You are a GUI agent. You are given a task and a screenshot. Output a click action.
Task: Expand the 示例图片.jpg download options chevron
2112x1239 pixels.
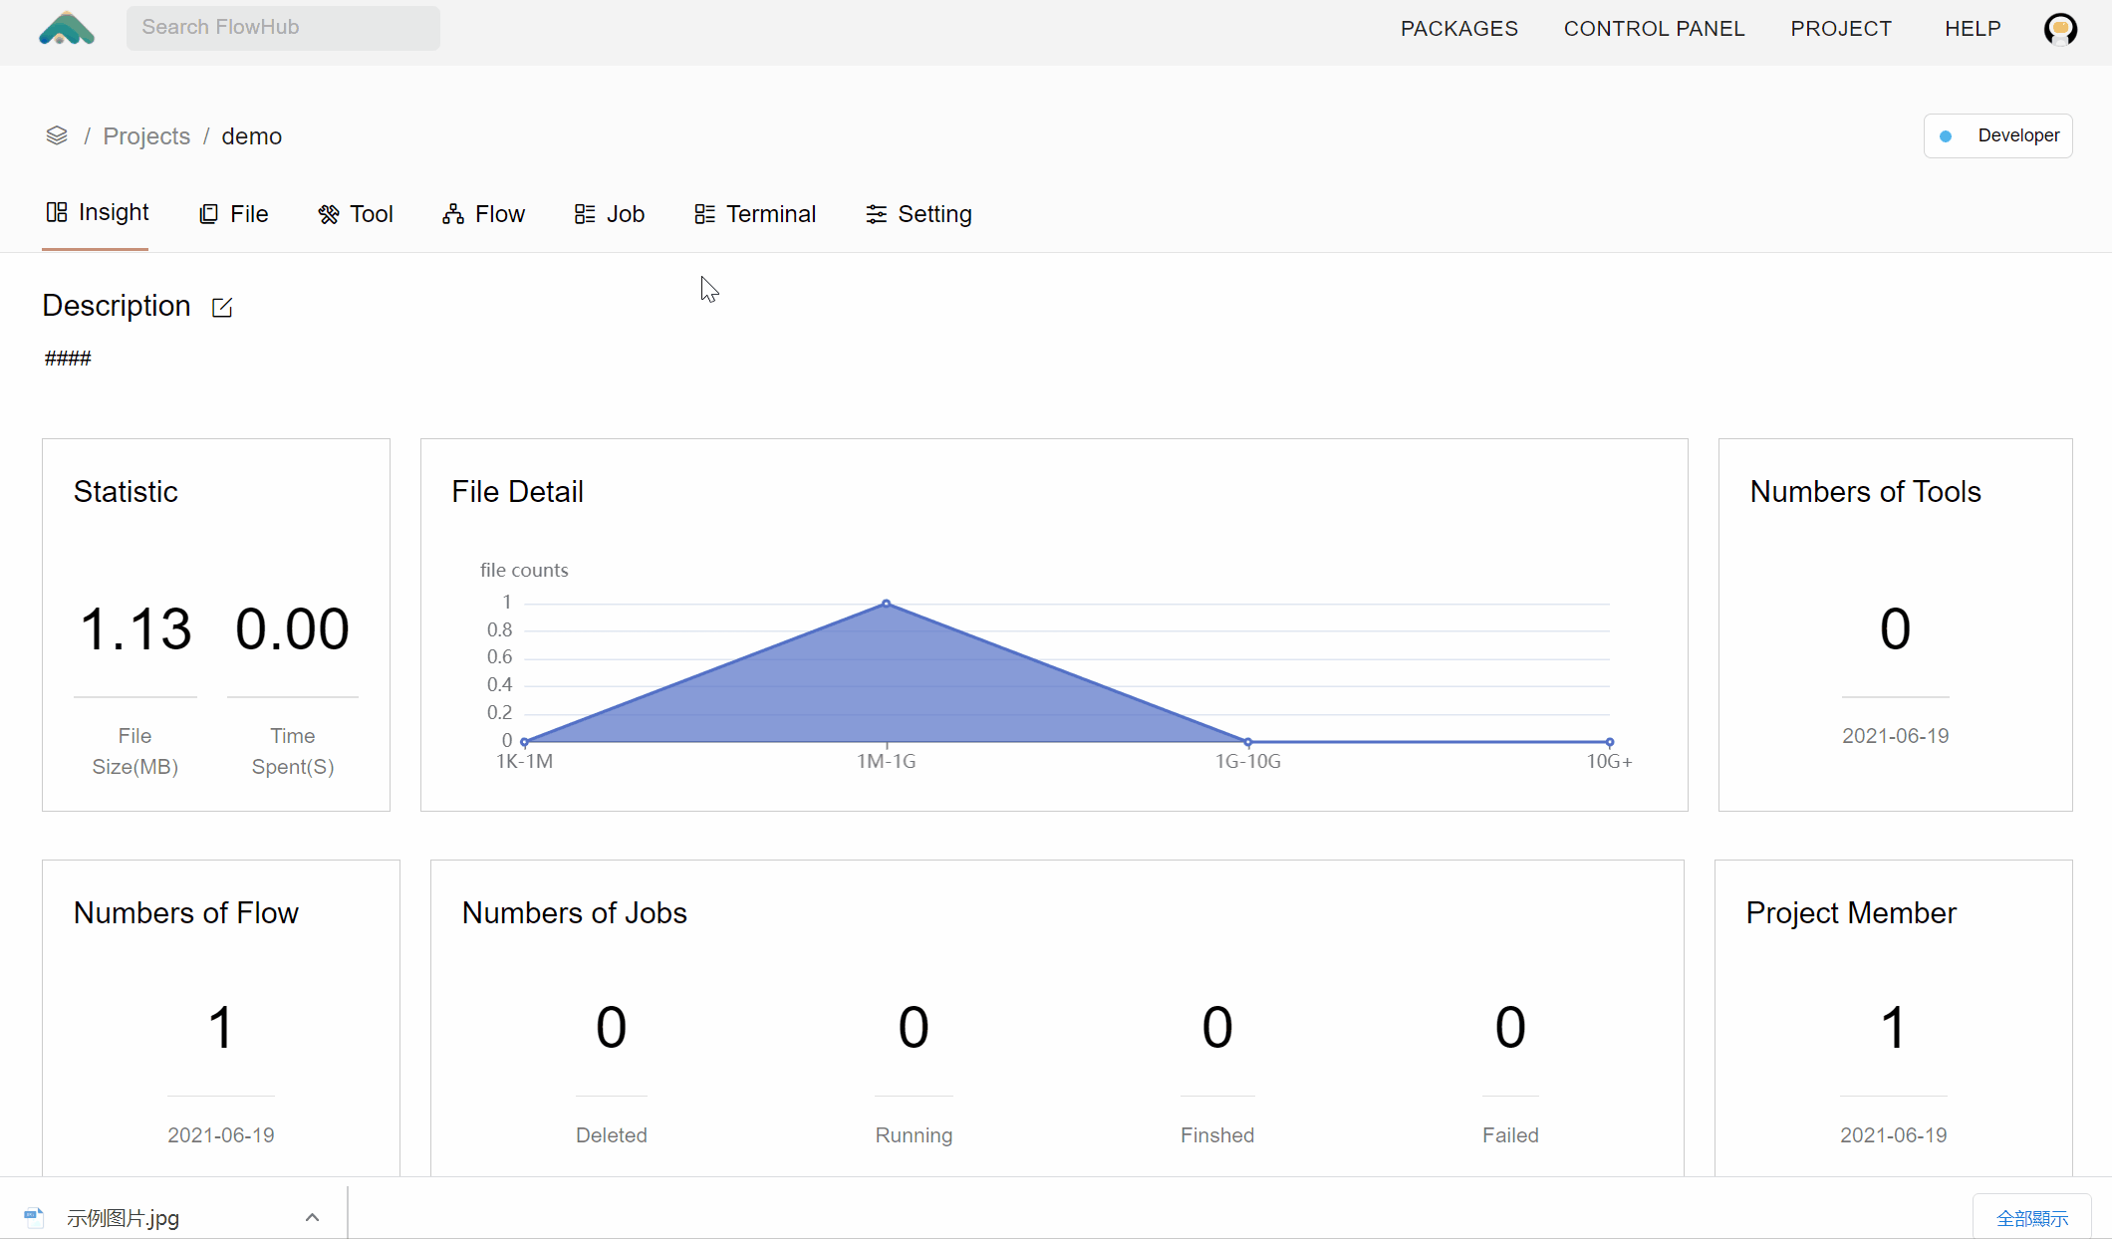(312, 1217)
